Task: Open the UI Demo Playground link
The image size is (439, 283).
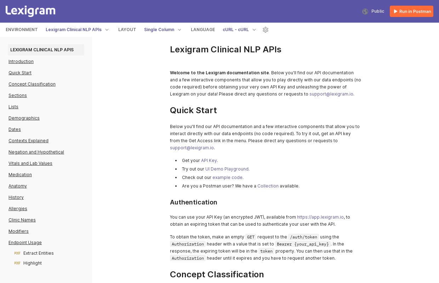Action: pyautogui.click(x=227, y=169)
